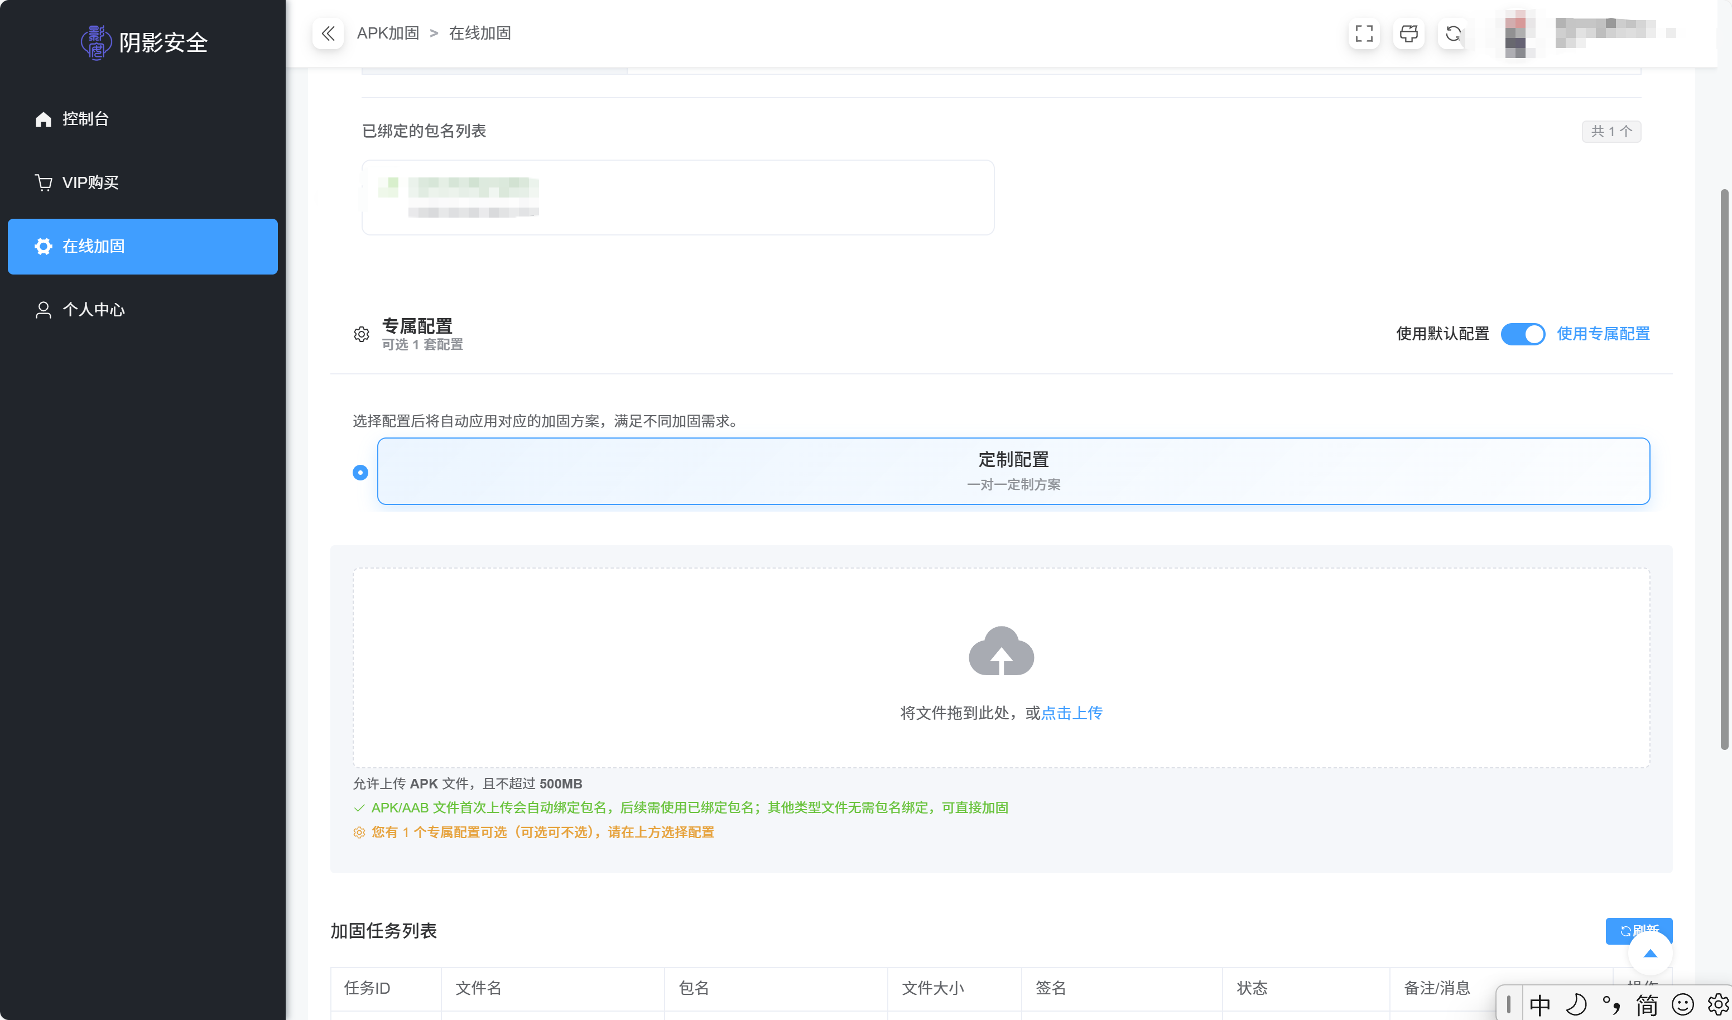
Task: Click the refresh page icon in the header
Action: click(x=1453, y=33)
